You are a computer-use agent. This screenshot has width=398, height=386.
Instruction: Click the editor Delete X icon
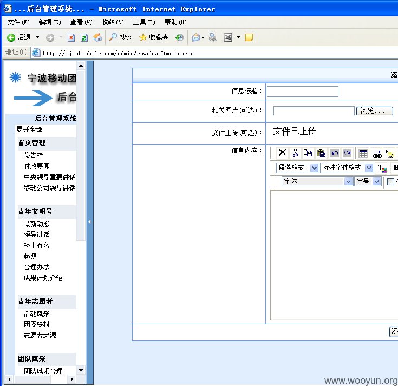tap(282, 153)
